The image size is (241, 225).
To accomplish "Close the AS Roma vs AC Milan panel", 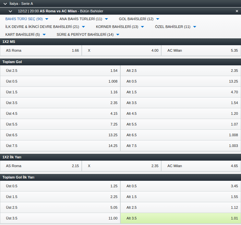I will 237,11.
